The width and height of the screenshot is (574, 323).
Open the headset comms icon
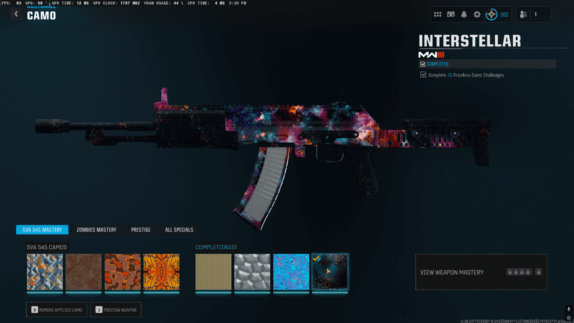pos(451,14)
